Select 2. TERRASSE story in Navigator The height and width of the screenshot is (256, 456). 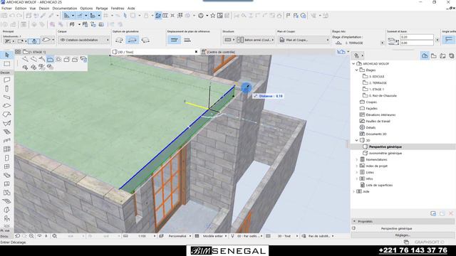point(378,82)
